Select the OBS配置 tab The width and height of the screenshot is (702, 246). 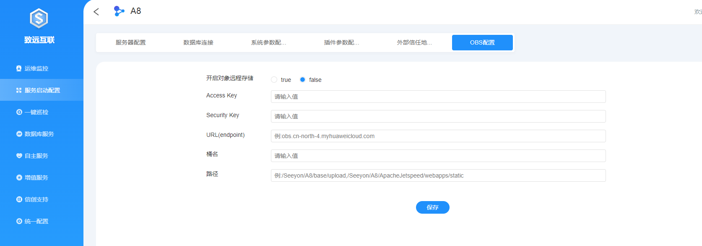tap(482, 42)
